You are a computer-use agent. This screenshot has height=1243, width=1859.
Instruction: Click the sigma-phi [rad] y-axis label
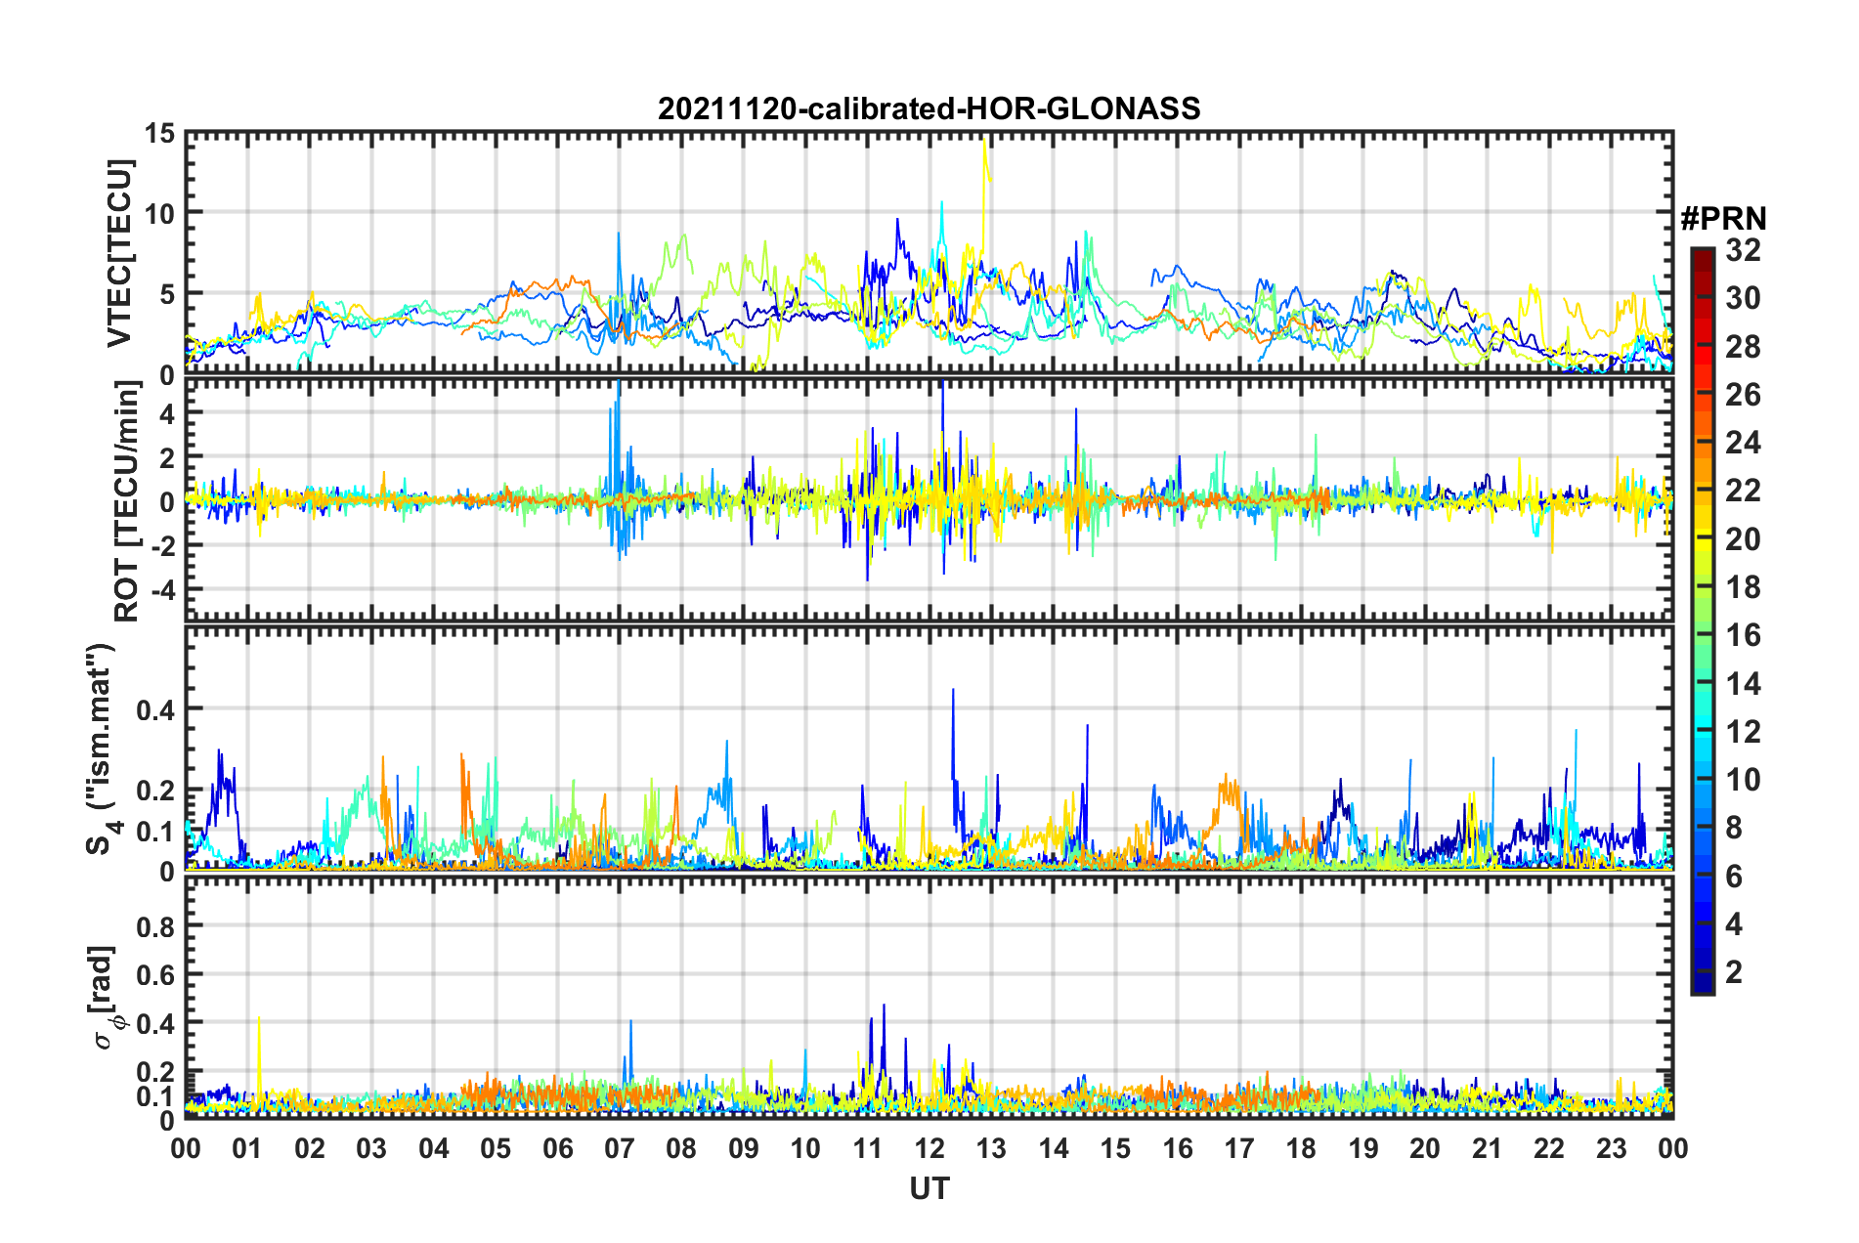[x=106, y=997]
